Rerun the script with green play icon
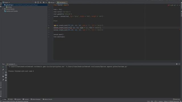Image resolution: width=182 pixels, height=102 pixels. 3,67
